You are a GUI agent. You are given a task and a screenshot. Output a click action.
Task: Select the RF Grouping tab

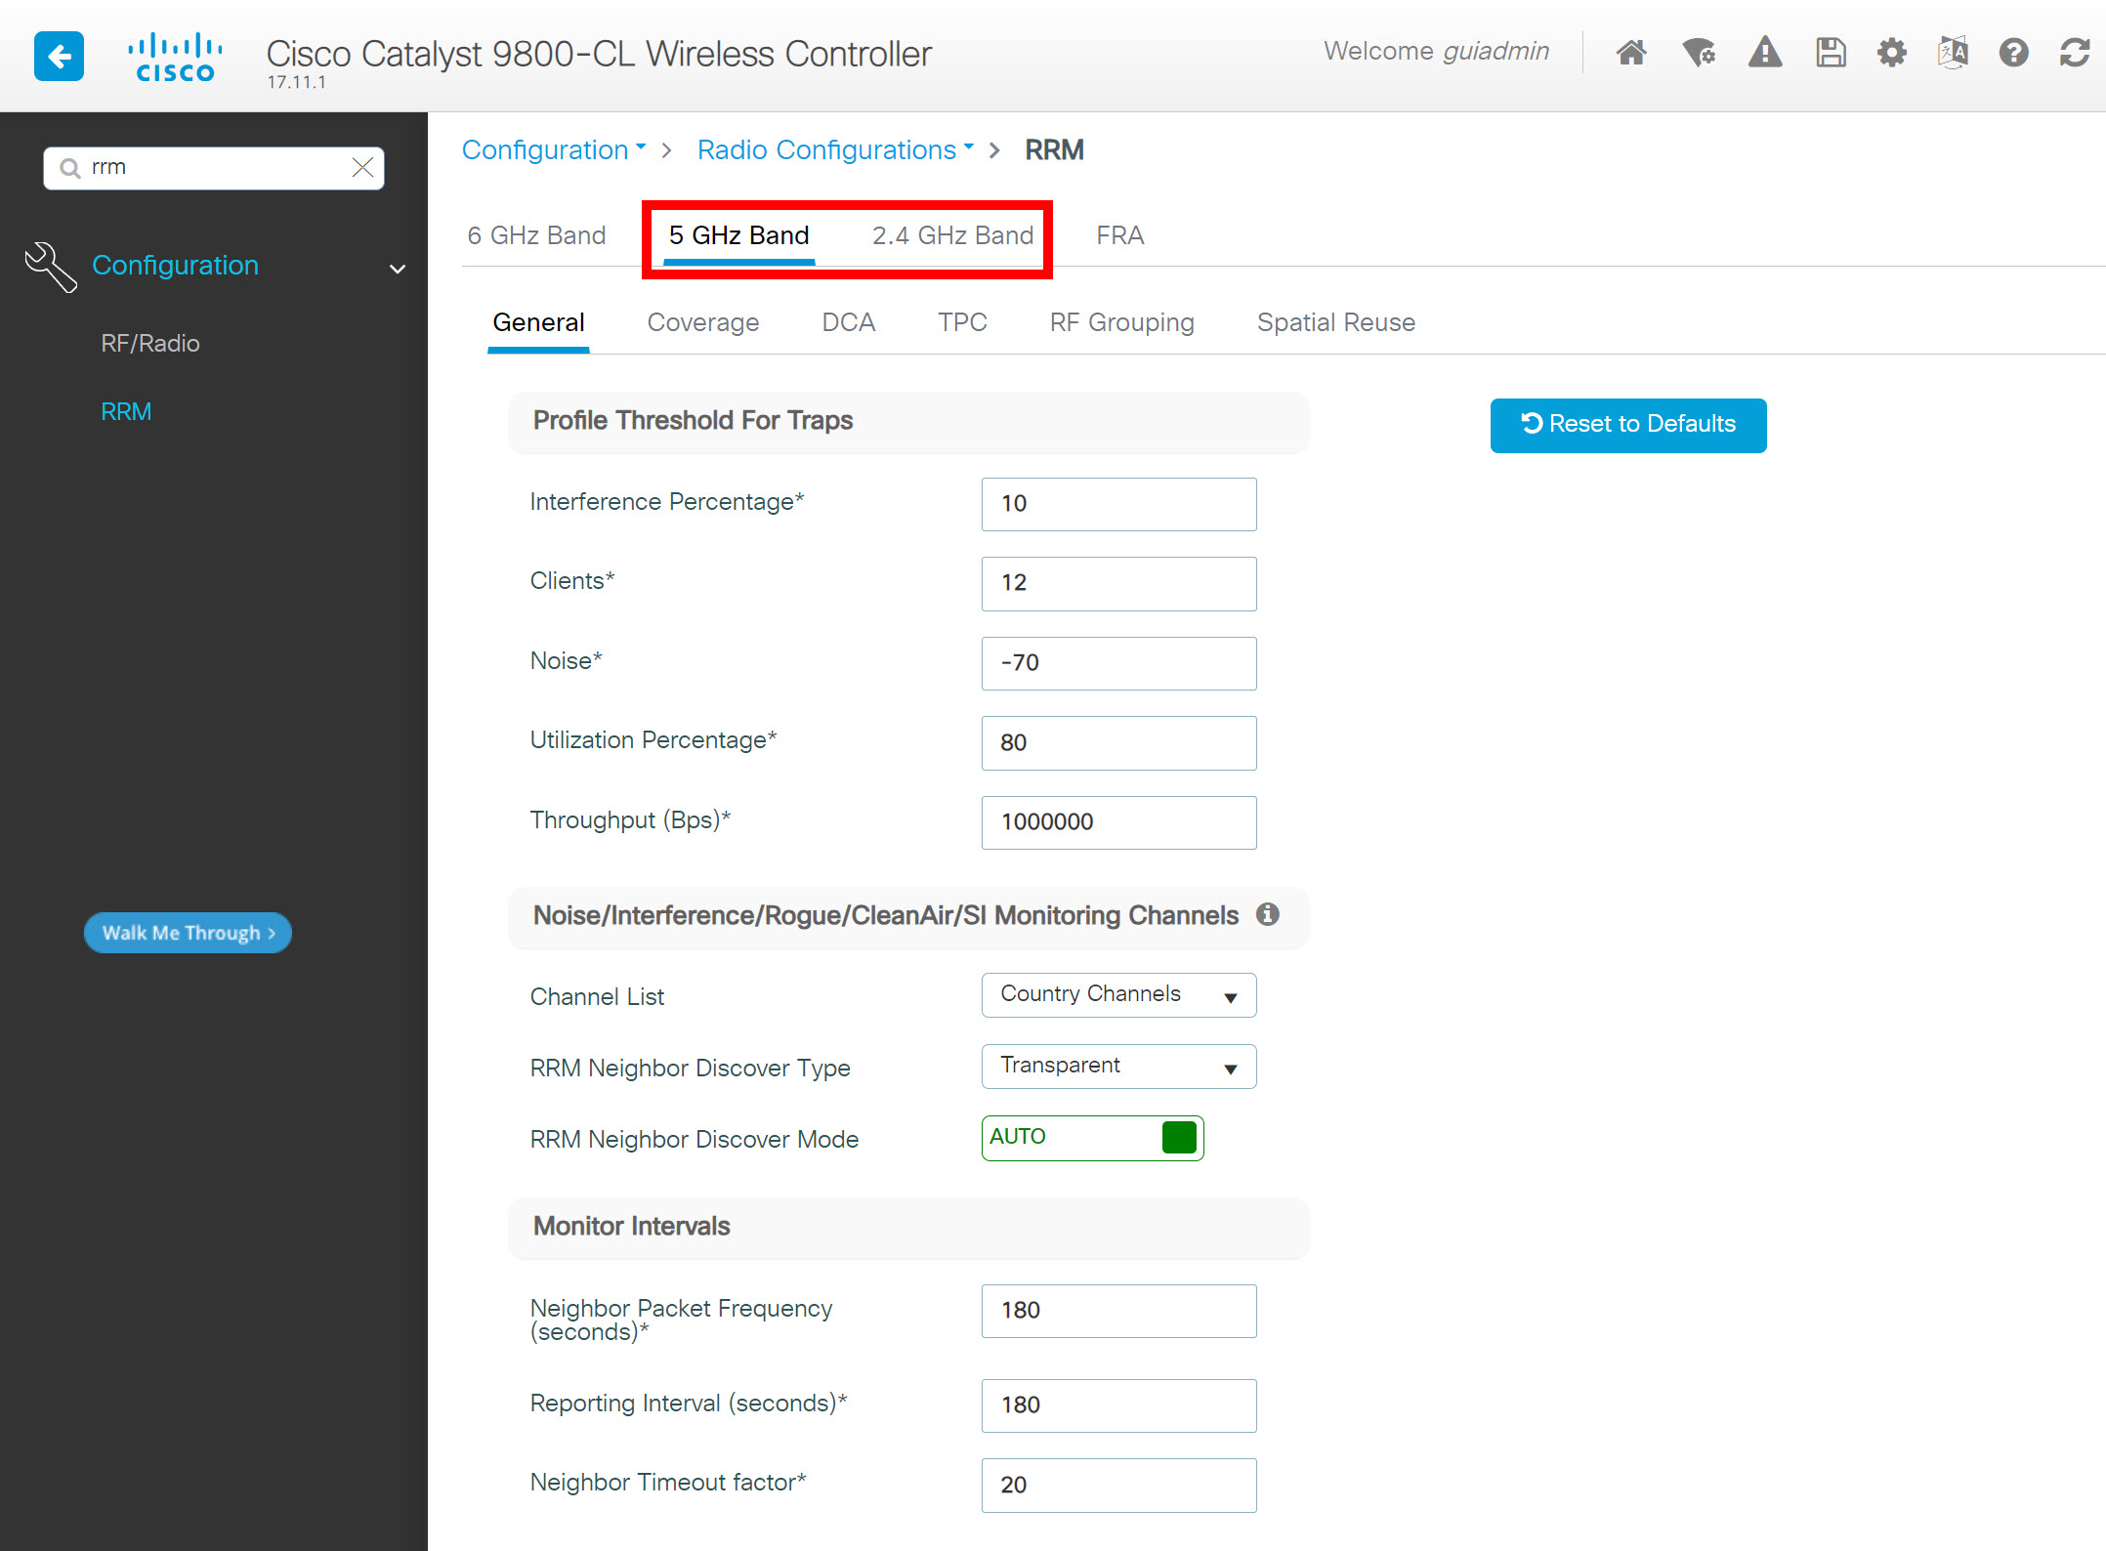pyautogui.click(x=1121, y=322)
